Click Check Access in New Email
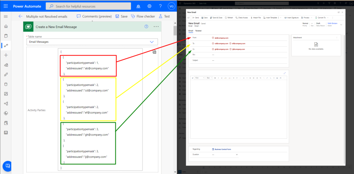Viewport: 354px width, 174px height. [x=242, y=17]
